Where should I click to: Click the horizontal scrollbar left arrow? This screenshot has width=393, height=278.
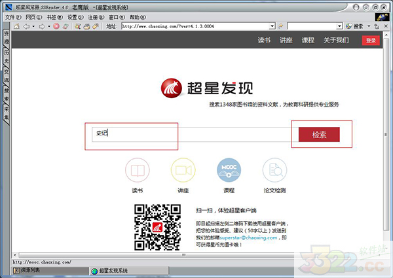pos(15,255)
